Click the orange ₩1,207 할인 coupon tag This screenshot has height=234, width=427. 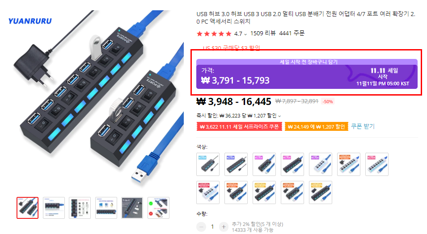(316, 127)
